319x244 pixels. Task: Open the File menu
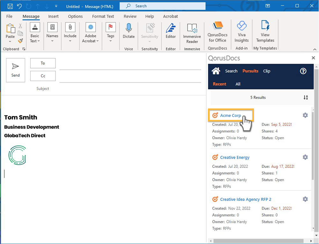pyautogui.click(x=9, y=17)
